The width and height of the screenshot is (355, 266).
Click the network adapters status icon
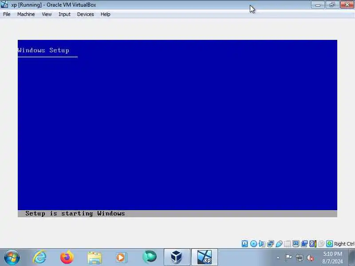click(x=270, y=243)
